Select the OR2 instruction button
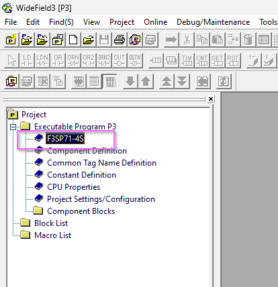Screen dimensions: 278x287 pyautogui.click(x=89, y=60)
